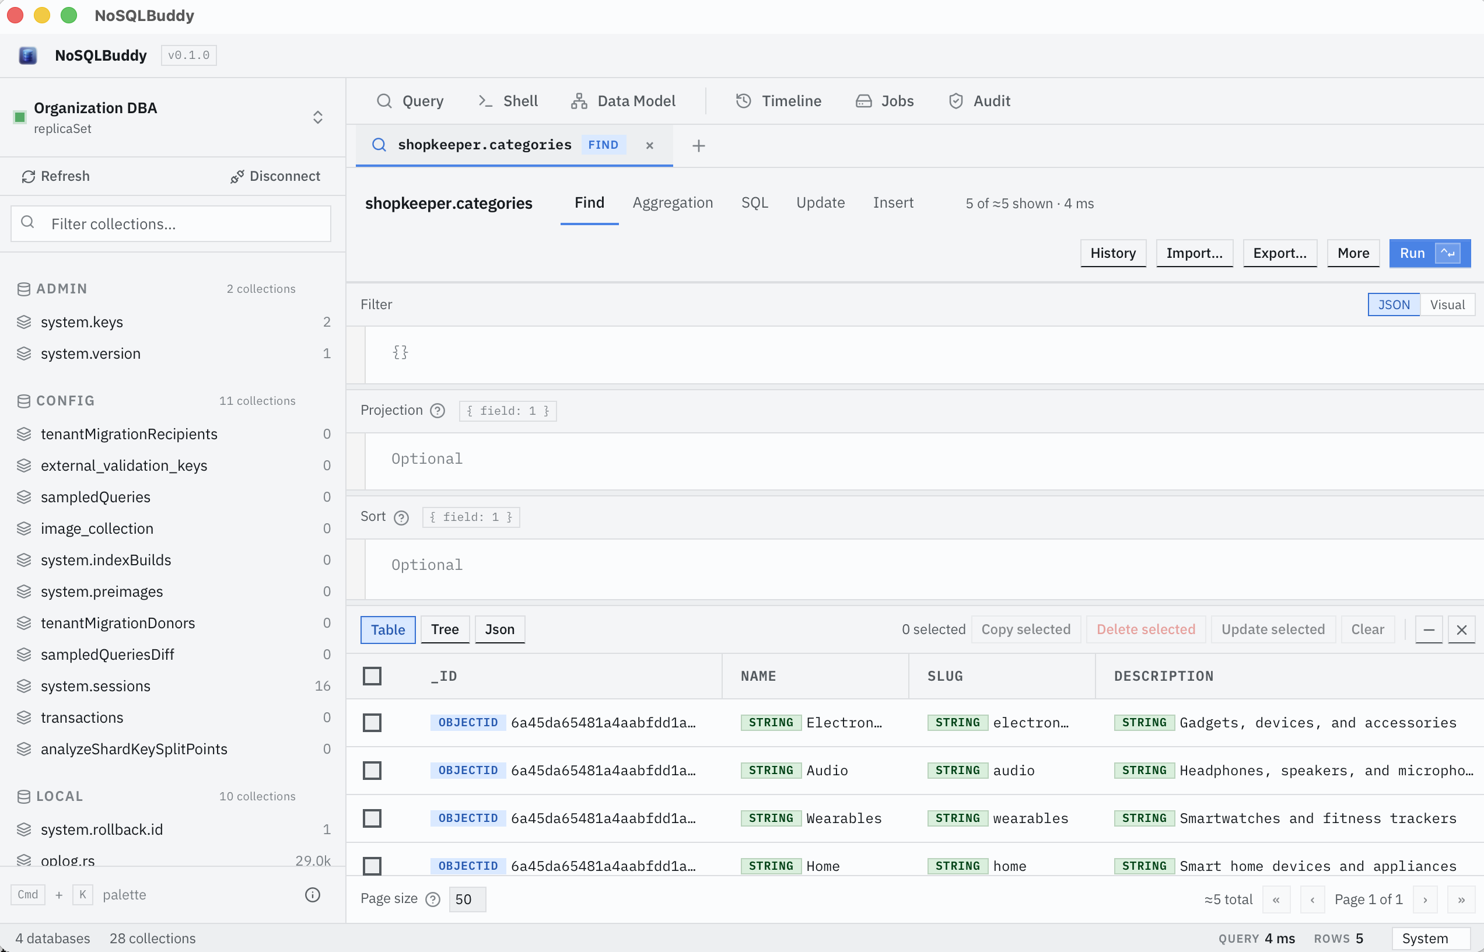Switch to the SQL mode tab
The height and width of the screenshot is (952, 1484).
pyautogui.click(x=755, y=203)
